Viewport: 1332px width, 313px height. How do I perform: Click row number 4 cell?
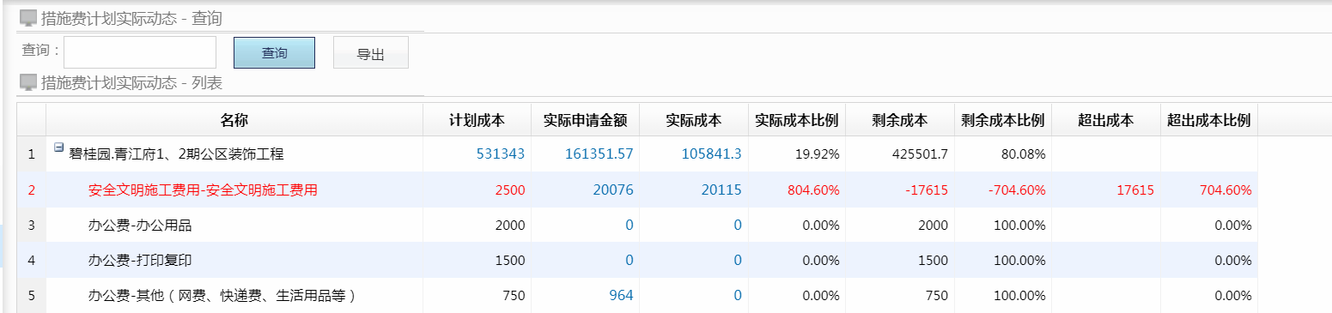coord(32,260)
